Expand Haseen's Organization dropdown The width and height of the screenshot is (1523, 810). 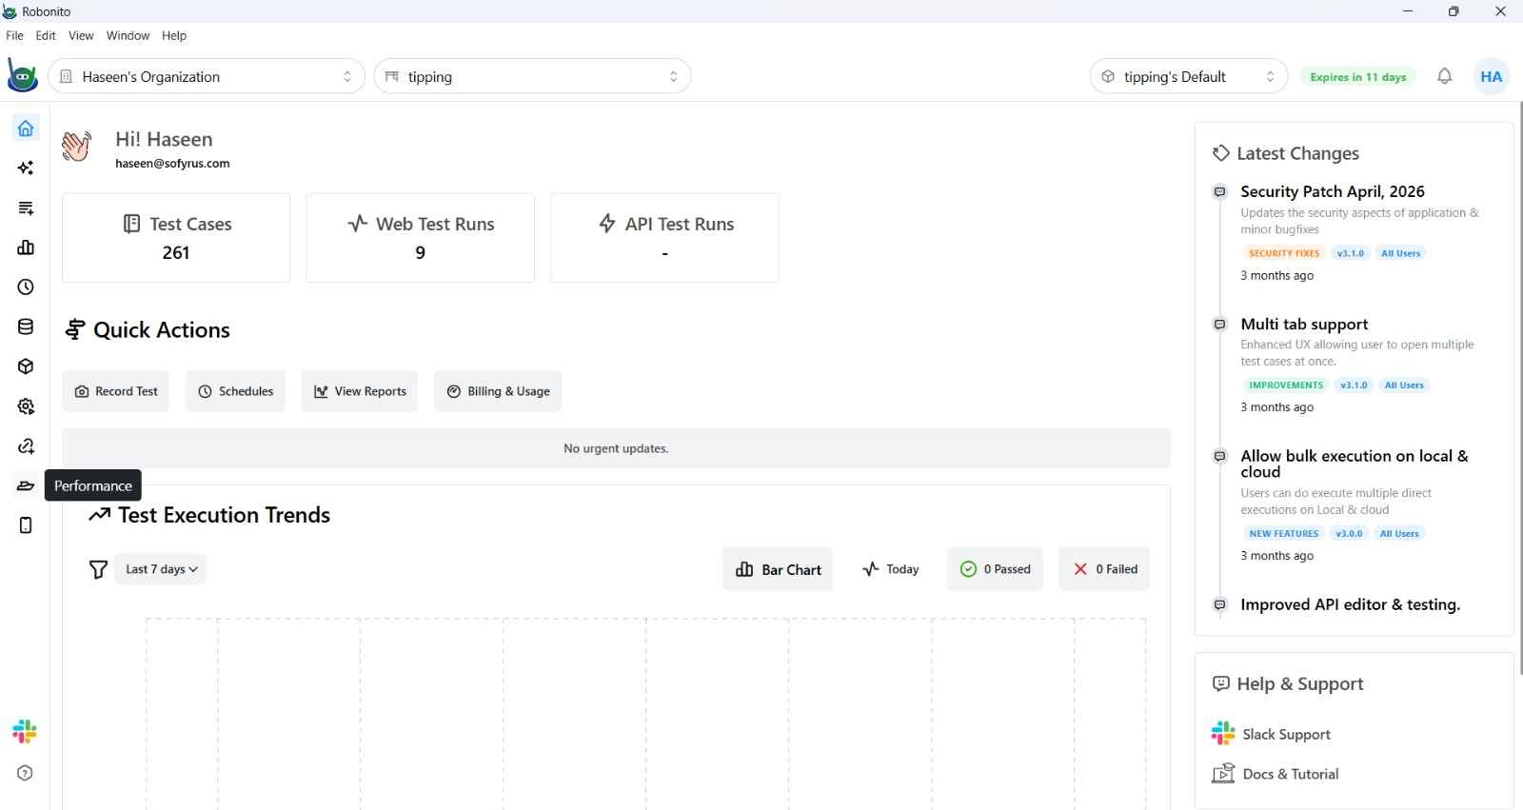coord(207,76)
